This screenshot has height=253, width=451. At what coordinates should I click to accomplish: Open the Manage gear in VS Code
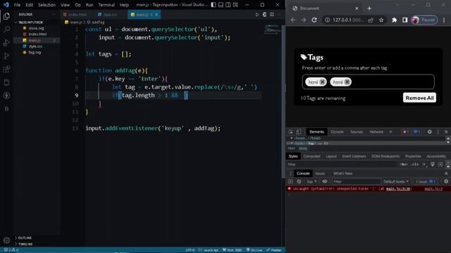tap(6, 240)
